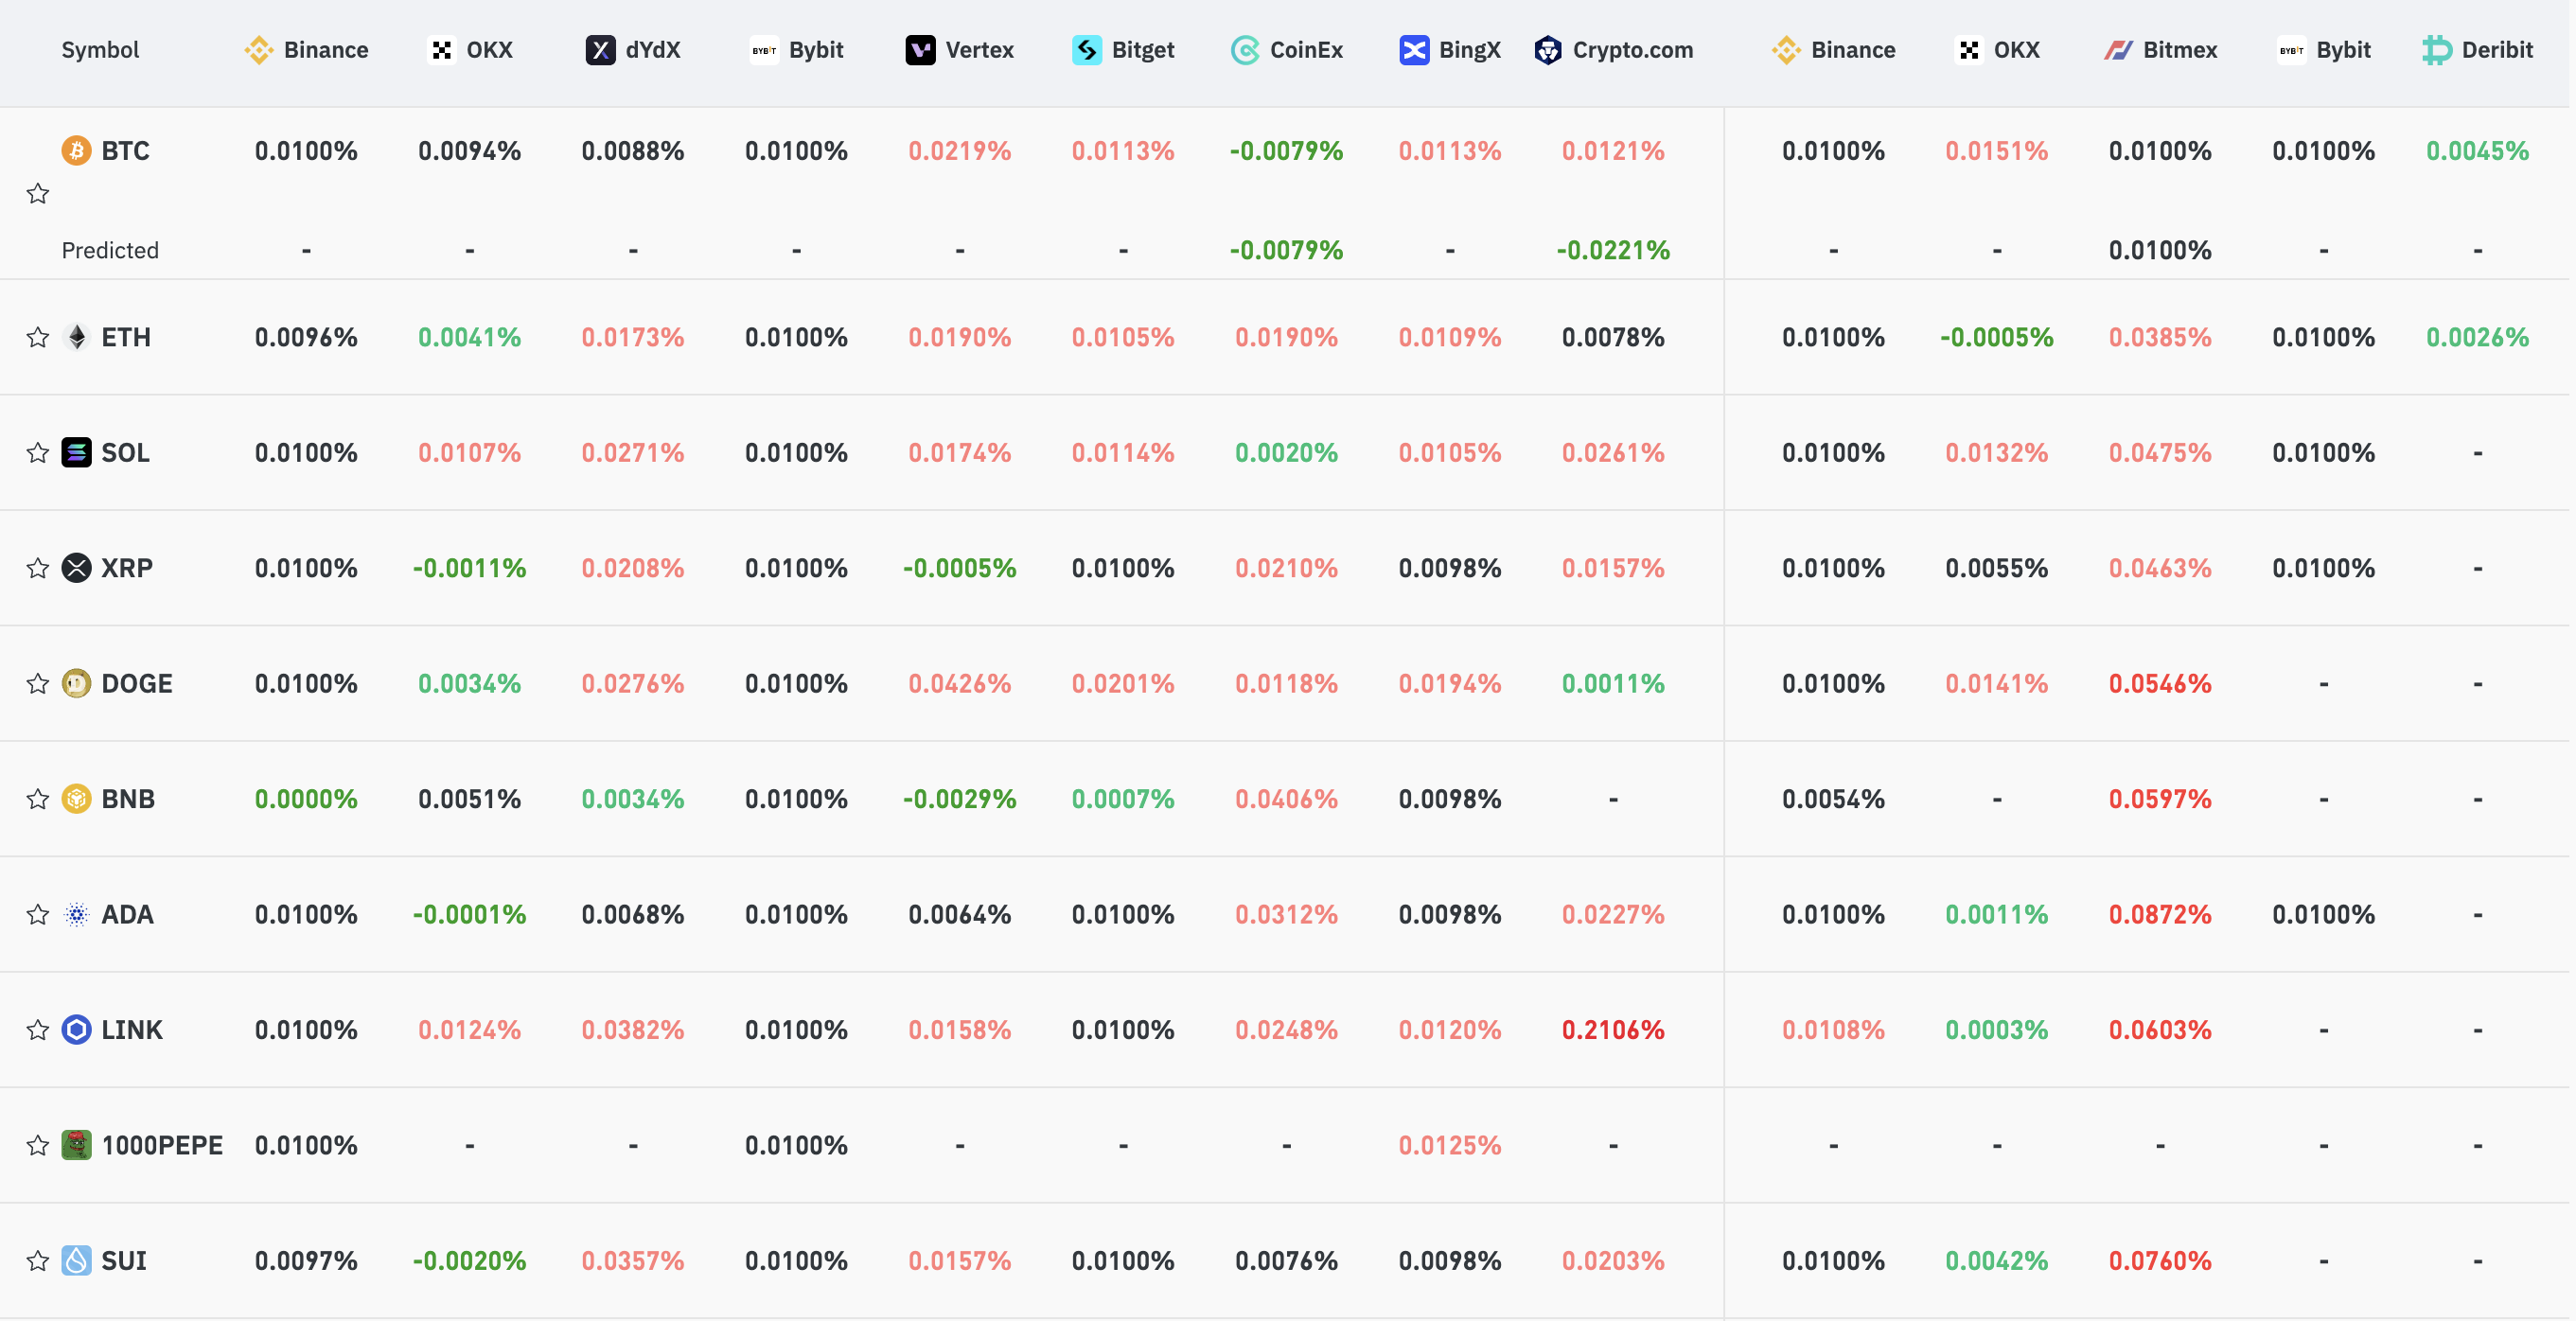Click Crypto.com LINK funding rate 0.2106%
The width and height of the screenshot is (2576, 1321).
pyautogui.click(x=1613, y=1030)
